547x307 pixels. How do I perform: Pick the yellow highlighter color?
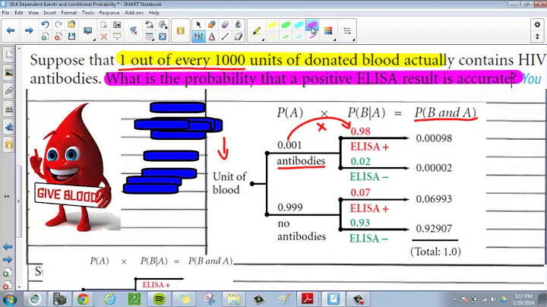[273, 25]
